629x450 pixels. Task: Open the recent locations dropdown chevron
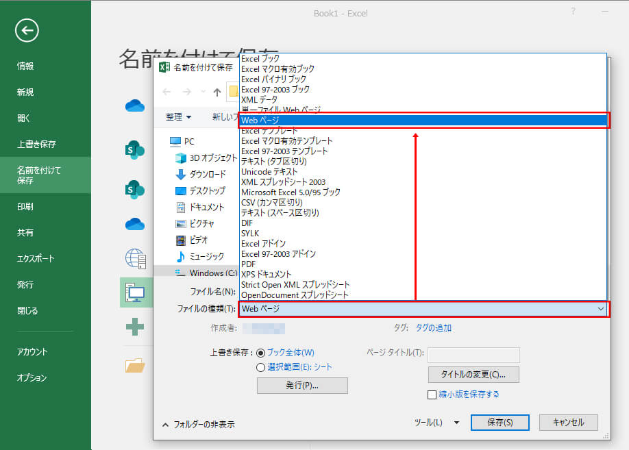pos(203,92)
